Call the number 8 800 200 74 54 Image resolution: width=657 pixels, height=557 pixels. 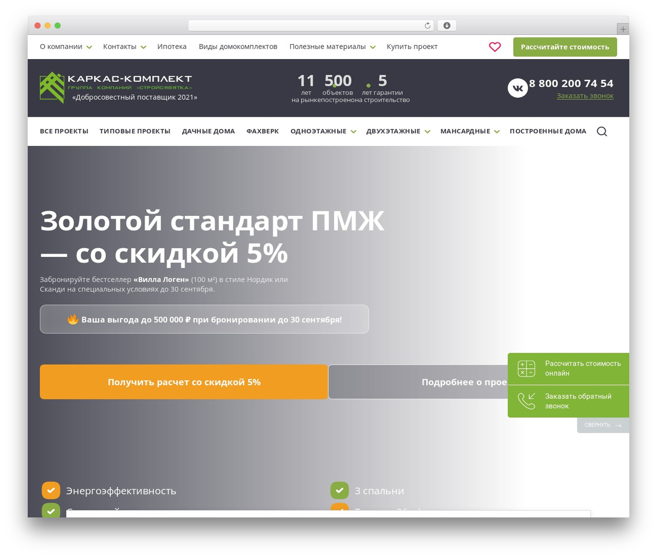pos(571,83)
